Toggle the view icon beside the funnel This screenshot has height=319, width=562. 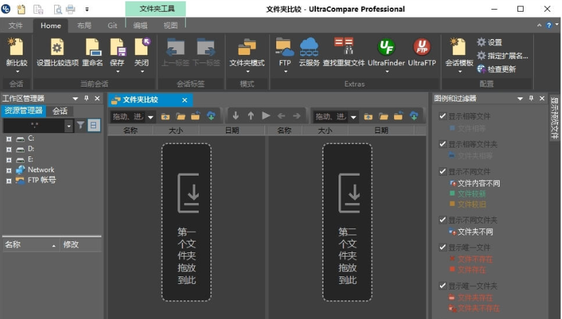93,125
